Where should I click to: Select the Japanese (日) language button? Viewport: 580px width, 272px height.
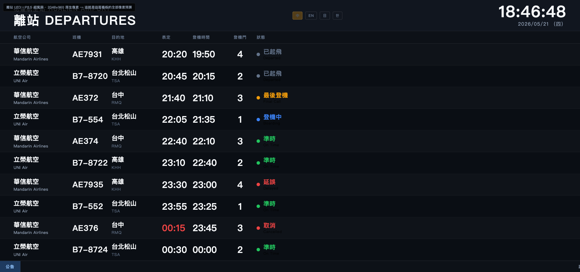pos(325,16)
